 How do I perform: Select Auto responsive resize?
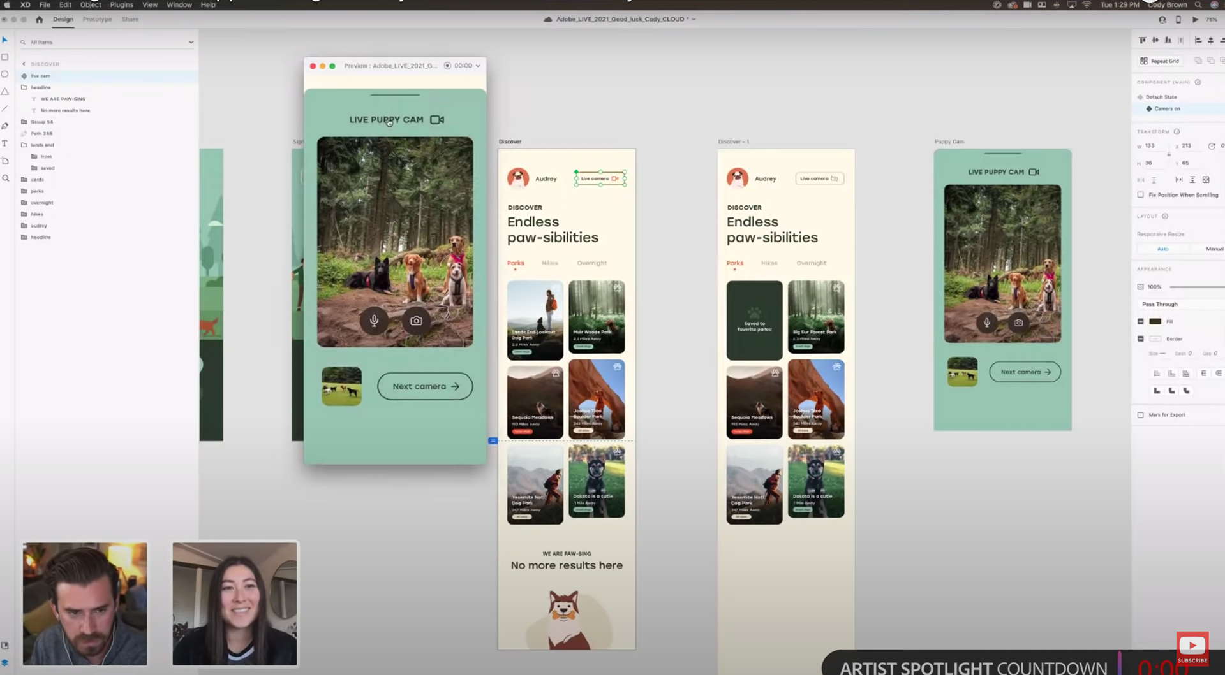click(x=1163, y=249)
